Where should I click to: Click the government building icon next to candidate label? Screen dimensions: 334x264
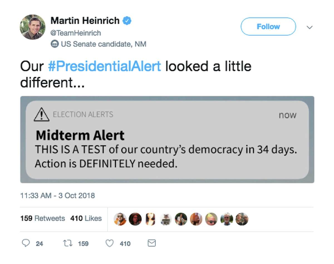(55, 44)
